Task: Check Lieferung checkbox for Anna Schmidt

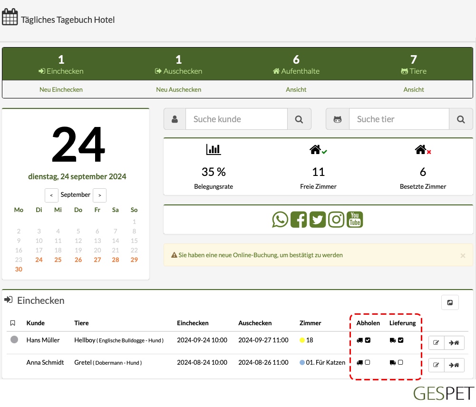Action: tap(400, 362)
